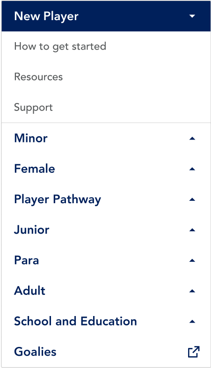Expand the Minor section arrow

tap(192, 138)
